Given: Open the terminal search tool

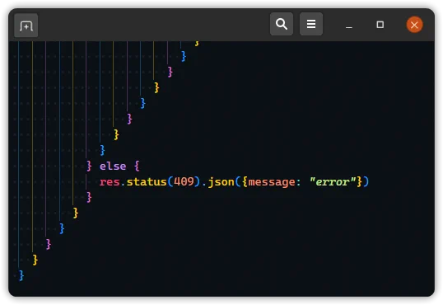Looking at the screenshot, I should pyautogui.click(x=282, y=24).
